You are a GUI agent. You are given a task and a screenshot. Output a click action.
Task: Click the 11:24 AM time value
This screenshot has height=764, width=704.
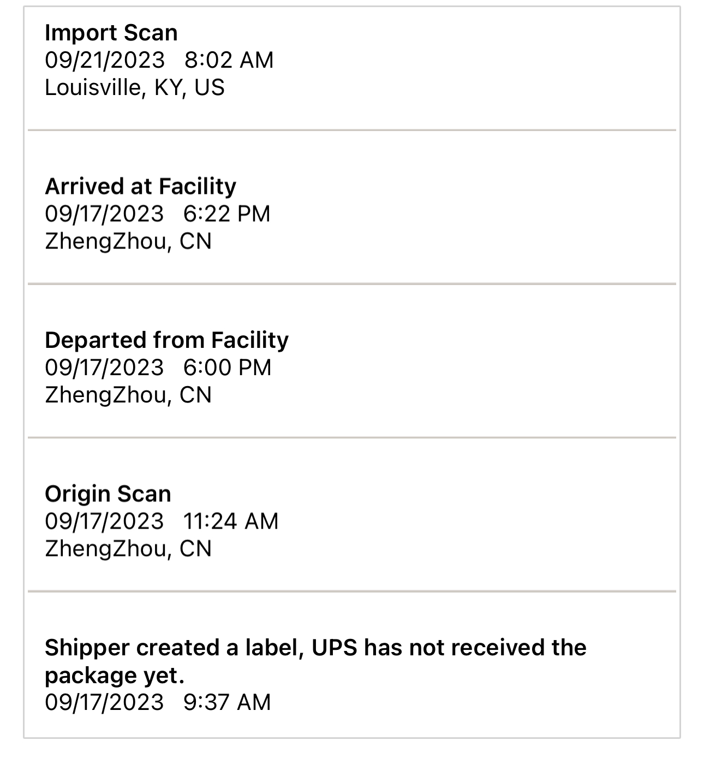(x=231, y=521)
